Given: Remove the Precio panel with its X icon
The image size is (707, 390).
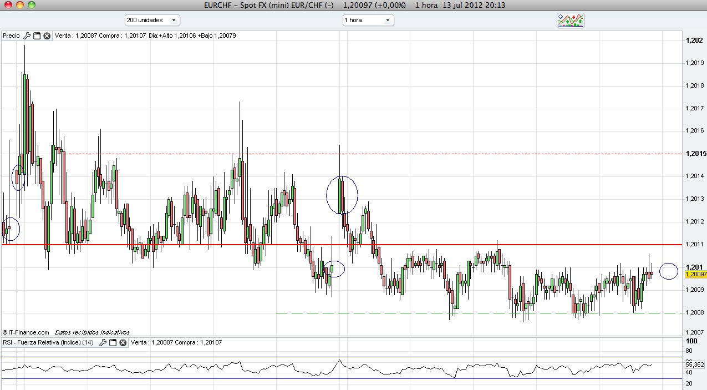Looking at the screenshot, I should (x=47, y=36).
